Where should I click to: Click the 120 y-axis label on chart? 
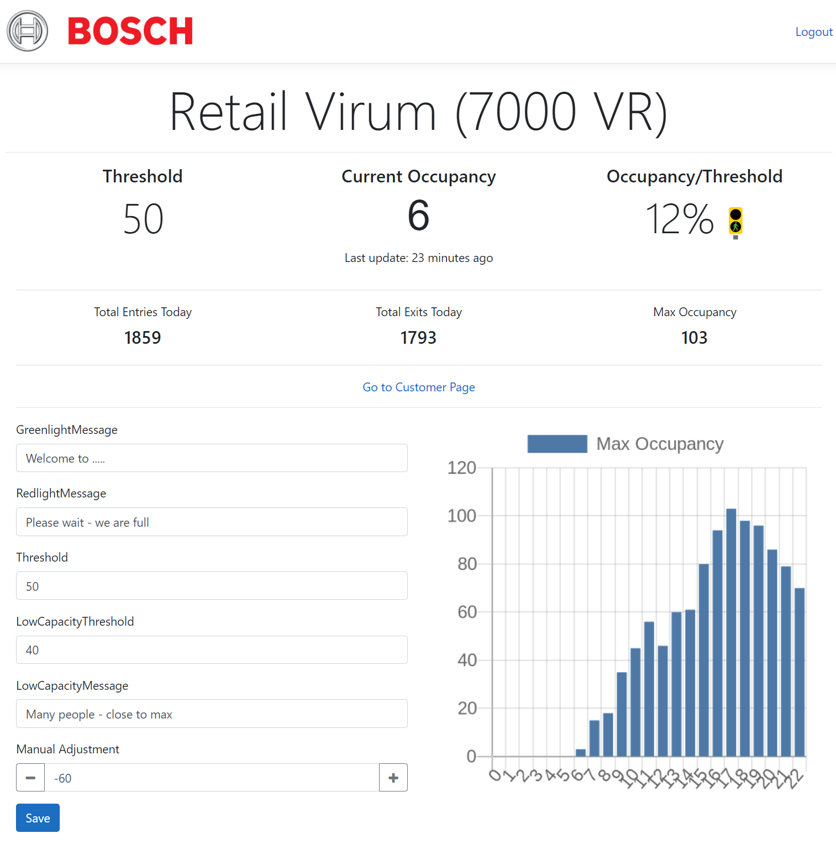tap(461, 468)
